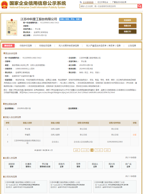Switch to the 行政许可信息 tab
The width and height of the screenshot is (143, 194).
26,46
